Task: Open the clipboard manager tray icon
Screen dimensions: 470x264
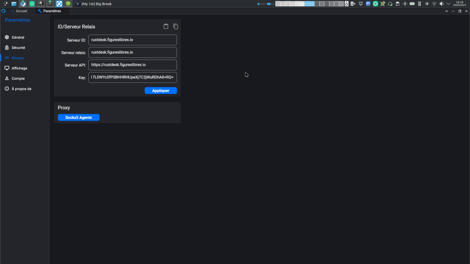Action: pyautogui.click(x=397, y=4)
